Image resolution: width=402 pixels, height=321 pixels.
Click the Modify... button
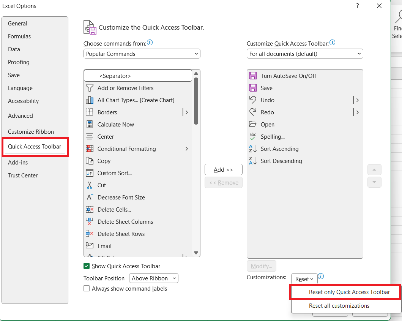(x=261, y=266)
